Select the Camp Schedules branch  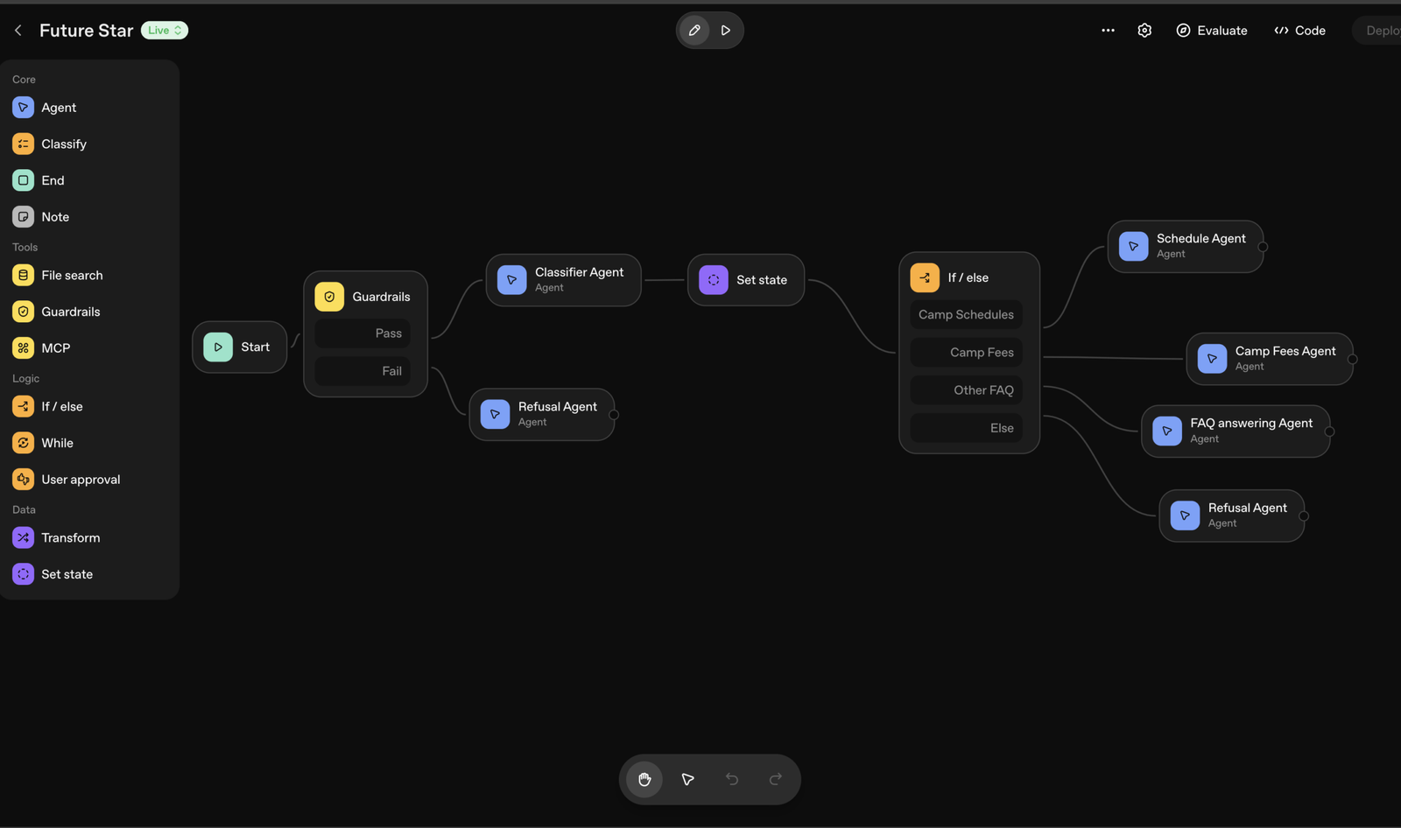[966, 315]
